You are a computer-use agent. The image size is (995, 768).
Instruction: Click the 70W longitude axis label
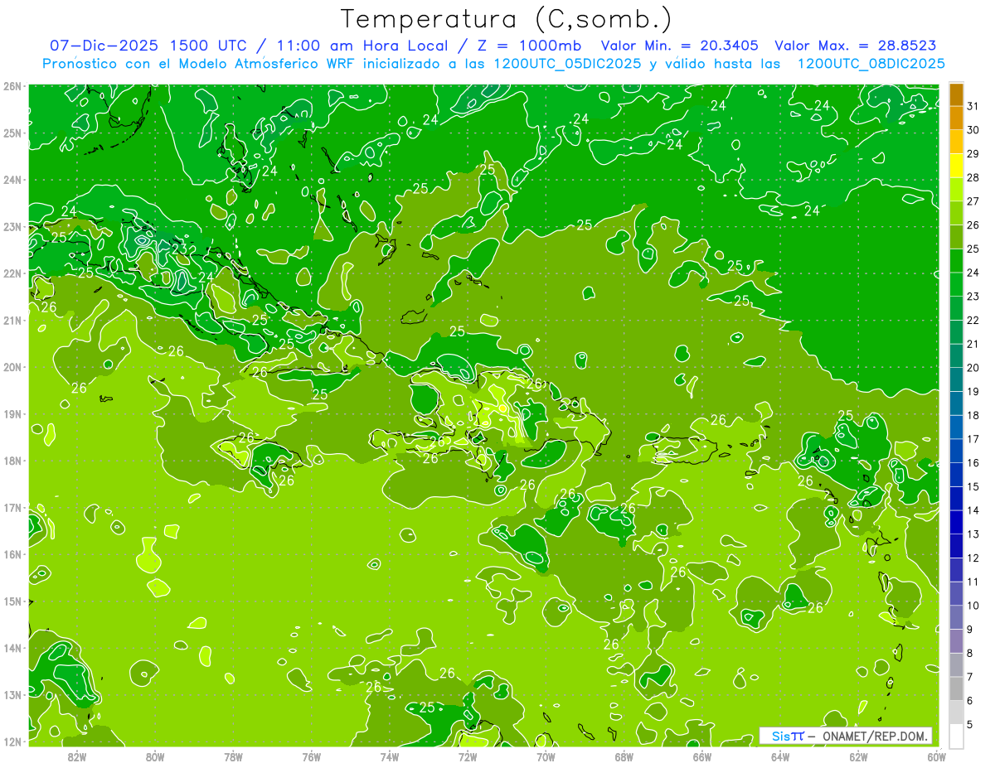click(546, 756)
